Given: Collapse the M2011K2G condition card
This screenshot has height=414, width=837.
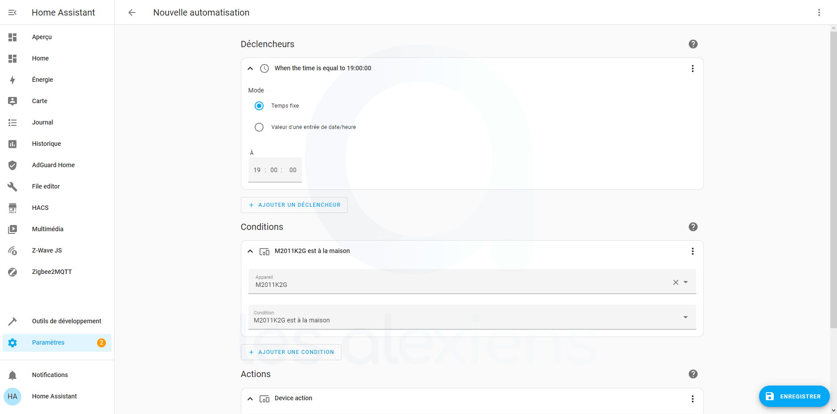Looking at the screenshot, I should pyautogui.click(x=250, y=251).
